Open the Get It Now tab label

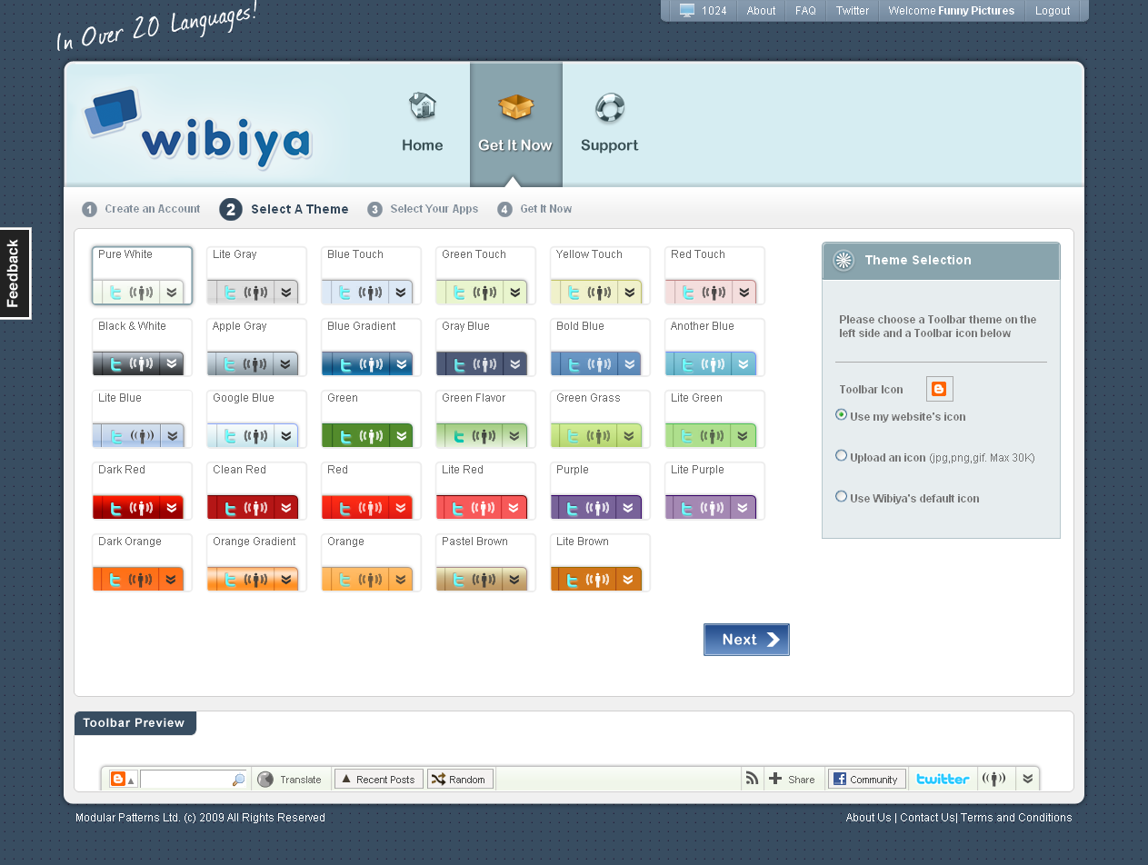point(515,145)
